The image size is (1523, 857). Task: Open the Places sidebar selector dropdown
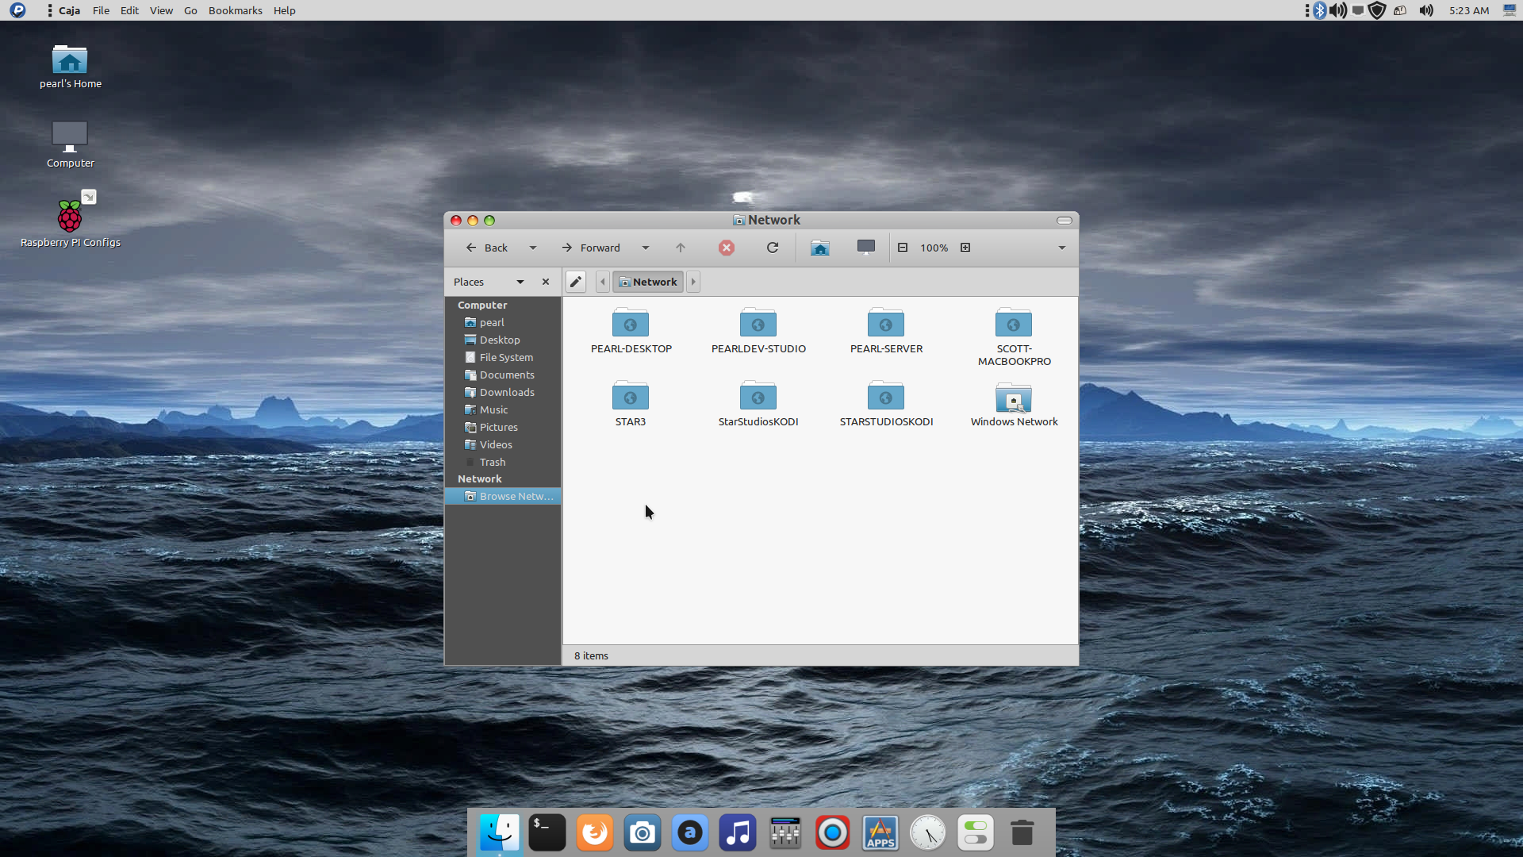point(520,282)
